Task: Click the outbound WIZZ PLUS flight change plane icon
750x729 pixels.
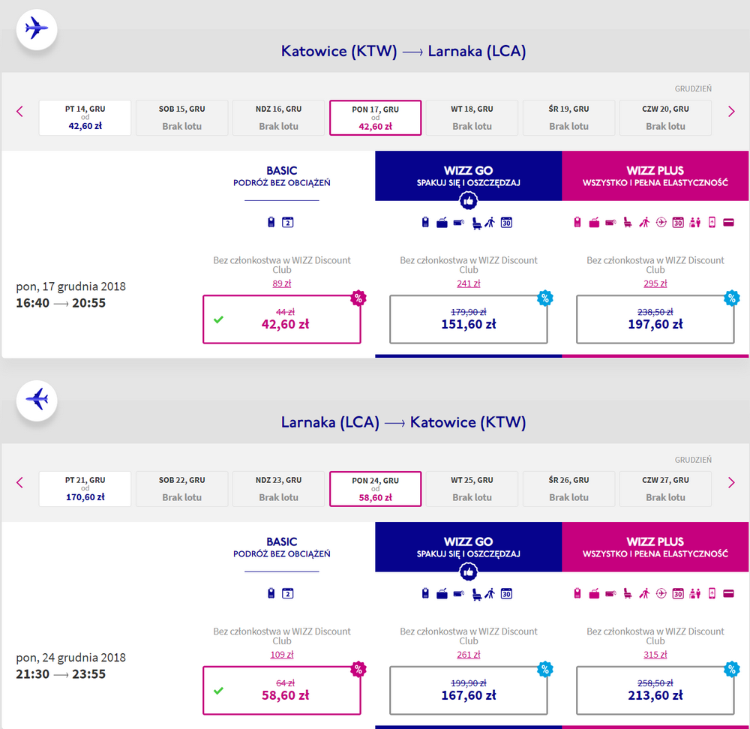Action: (661, 223)
